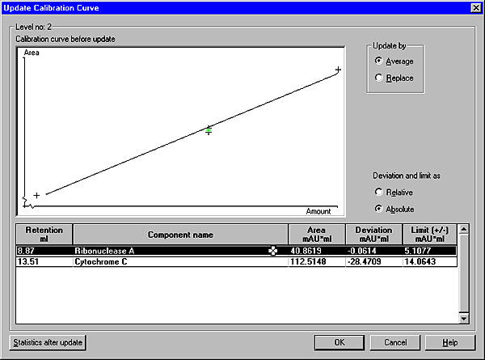Image resolution: width=485 pixels, height=360 pixels.
Task: Click the Cancel button
Action: [395, 342]
